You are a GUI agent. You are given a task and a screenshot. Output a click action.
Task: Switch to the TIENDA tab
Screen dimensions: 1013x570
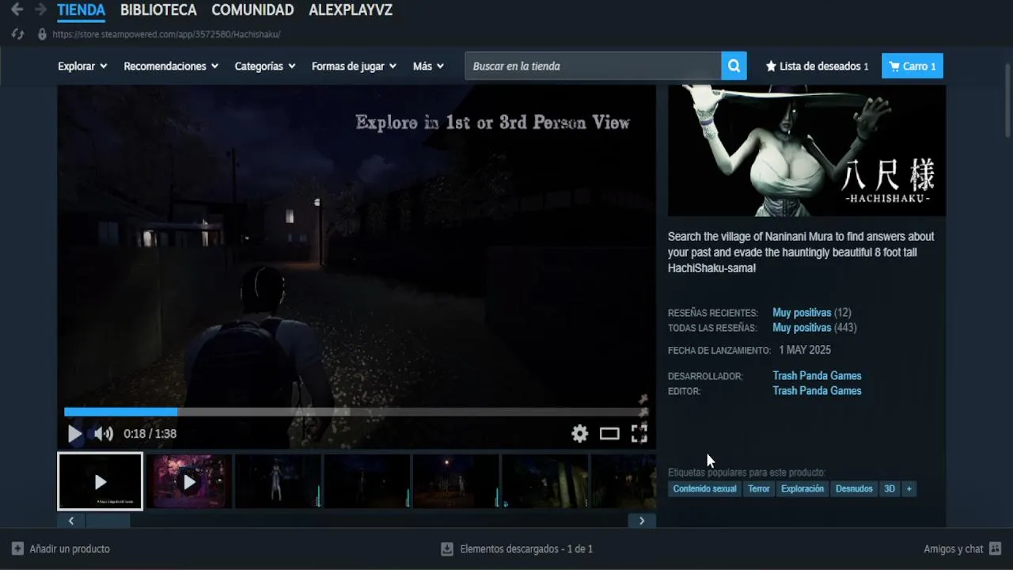[81, 10]
